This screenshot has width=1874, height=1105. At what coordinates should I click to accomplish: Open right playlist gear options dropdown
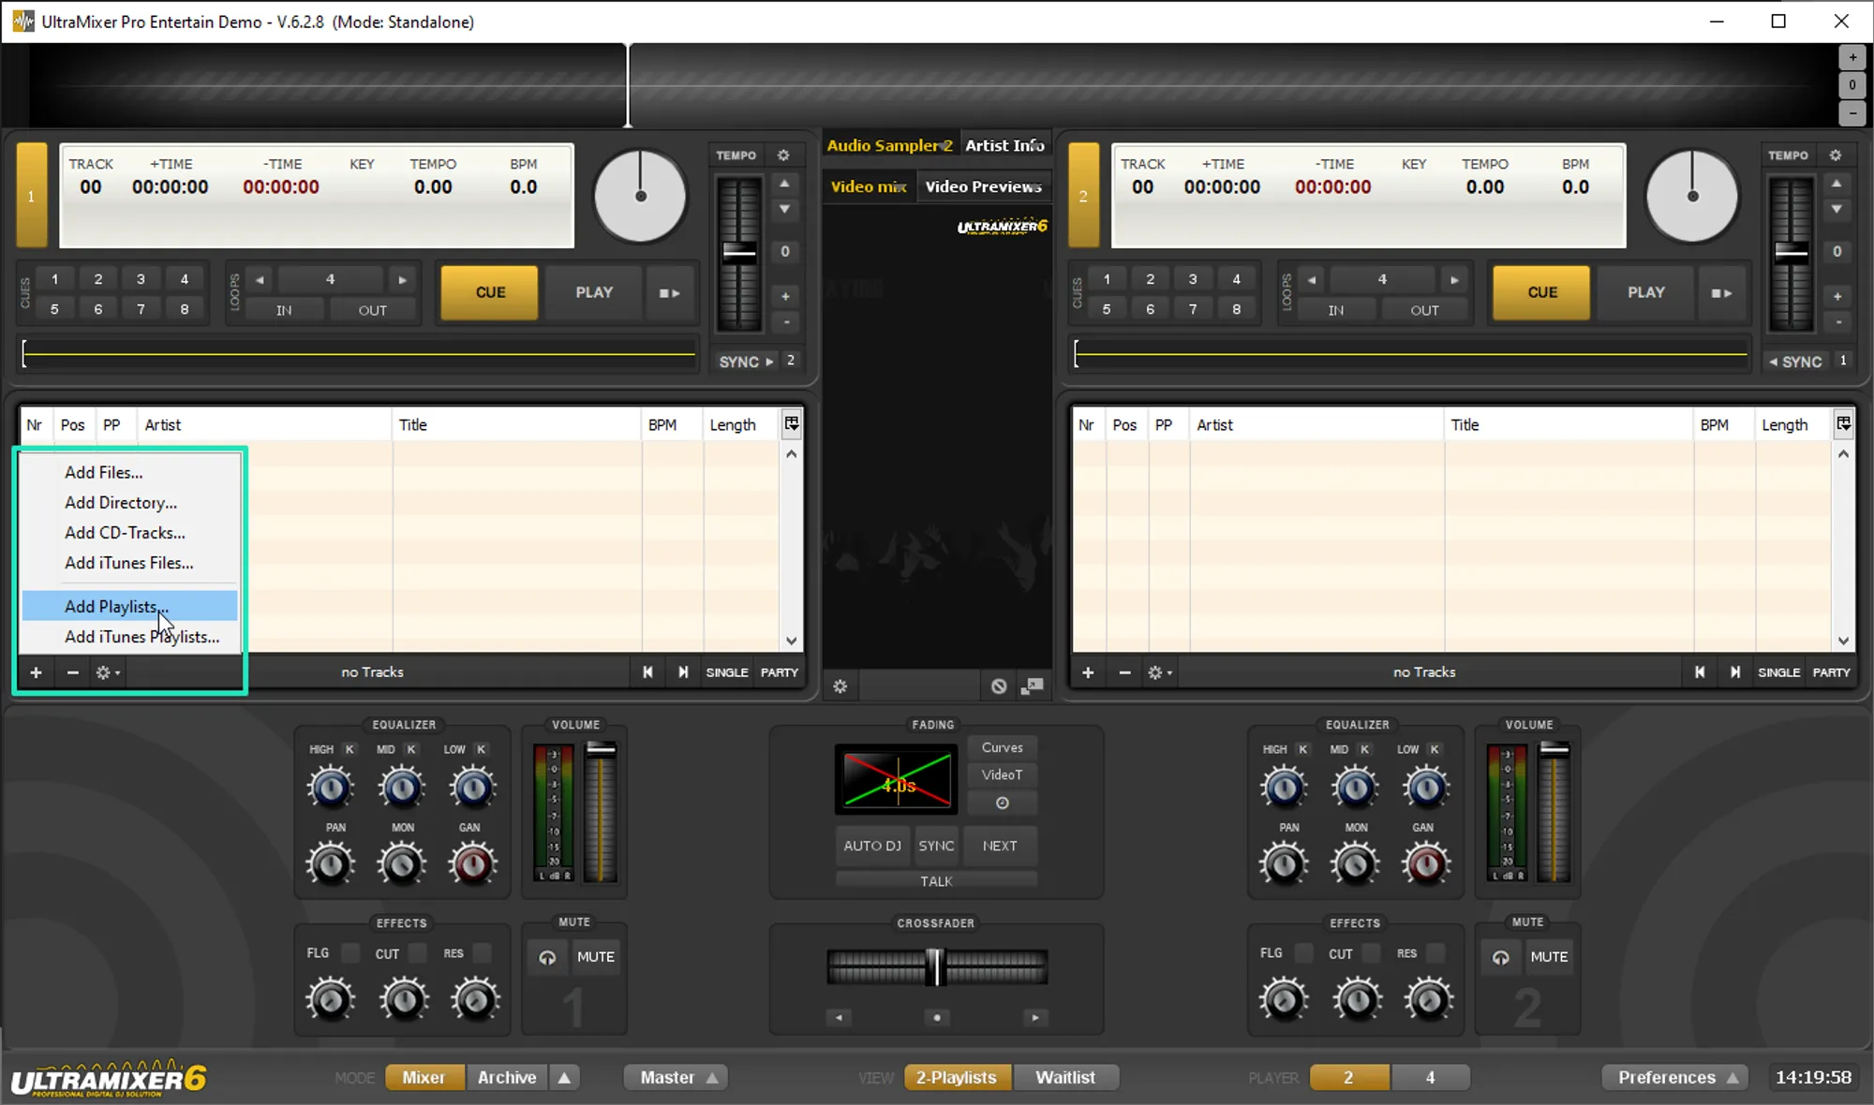(1159, 672)
